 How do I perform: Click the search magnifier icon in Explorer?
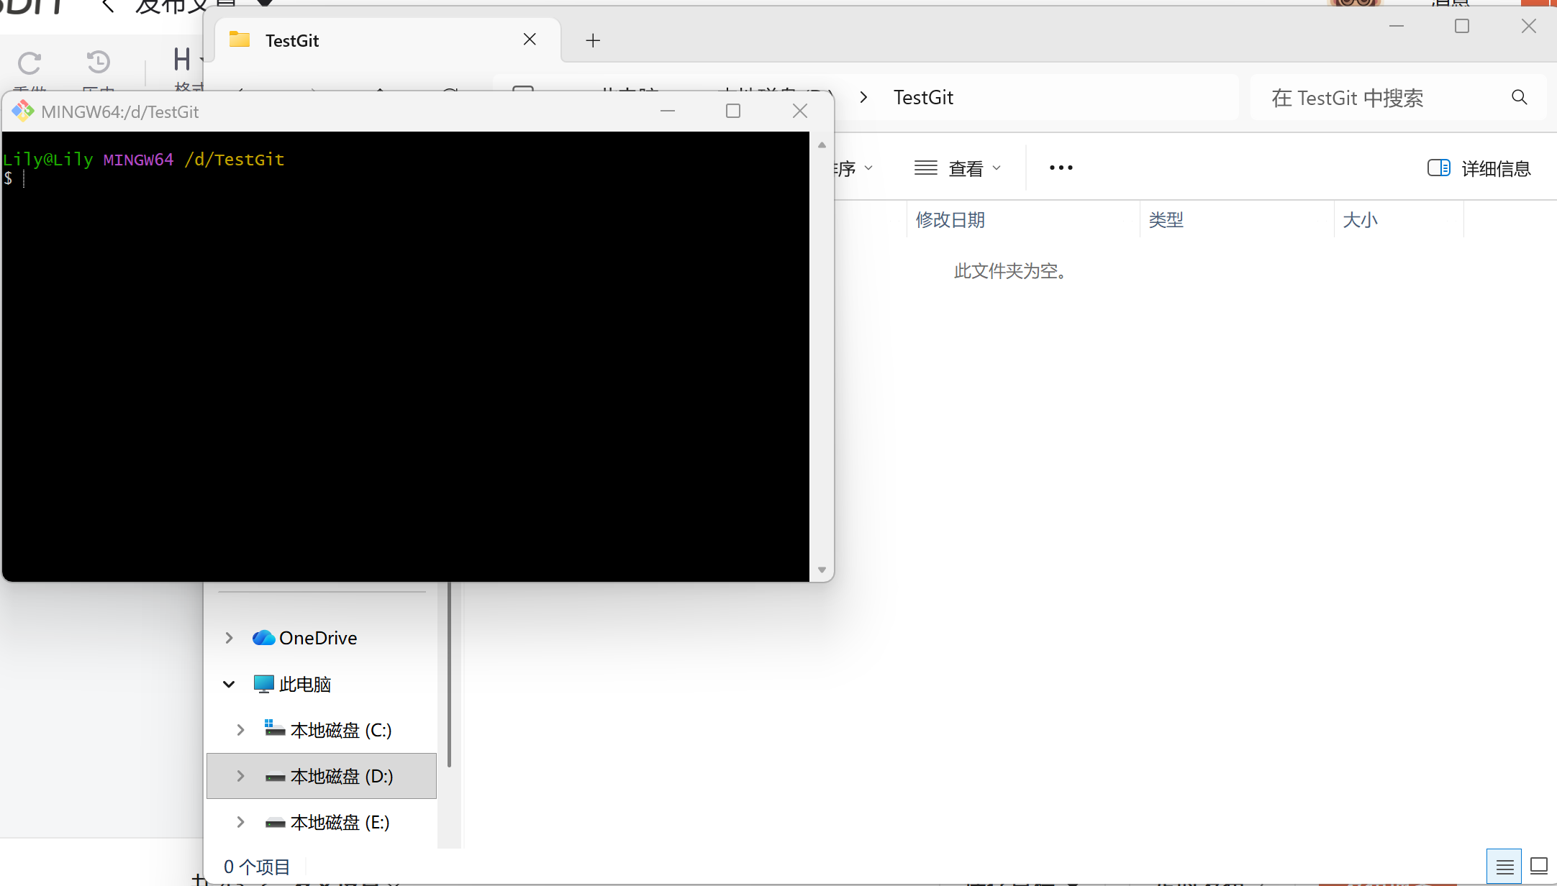[x=1519, y=97]
